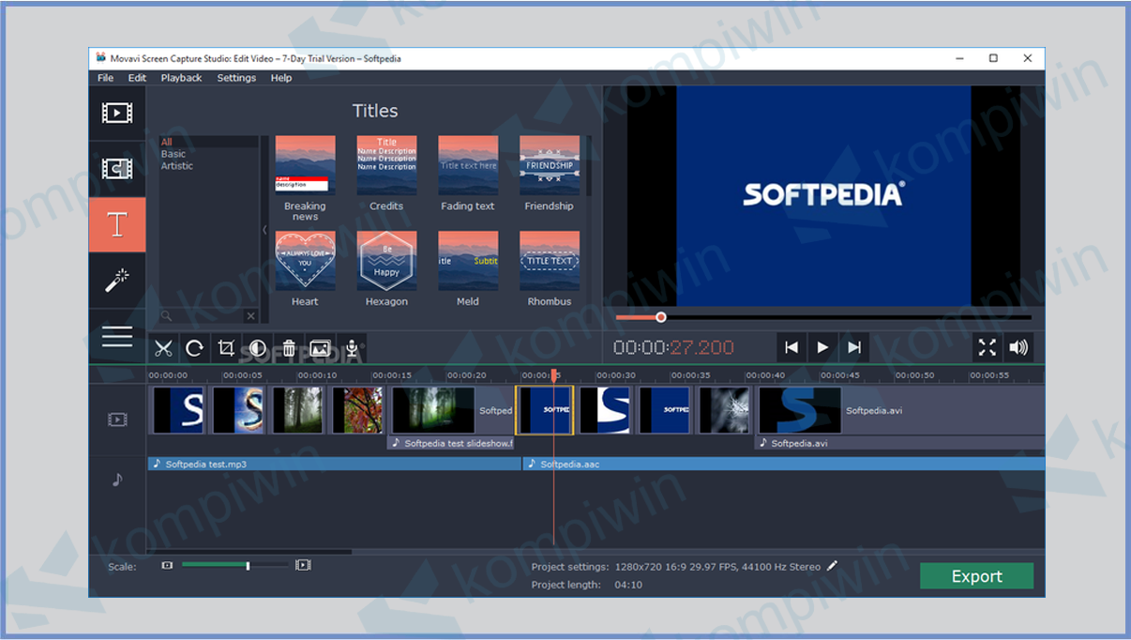Open the Color adjustments tool
Viewport: 1131px width, 640px height.
[x=257, y=348]
